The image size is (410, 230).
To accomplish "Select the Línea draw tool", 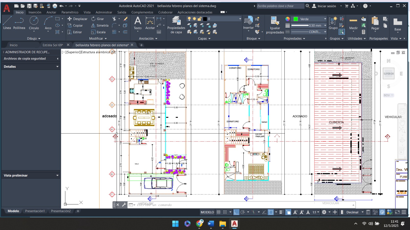I will (7, 23).
